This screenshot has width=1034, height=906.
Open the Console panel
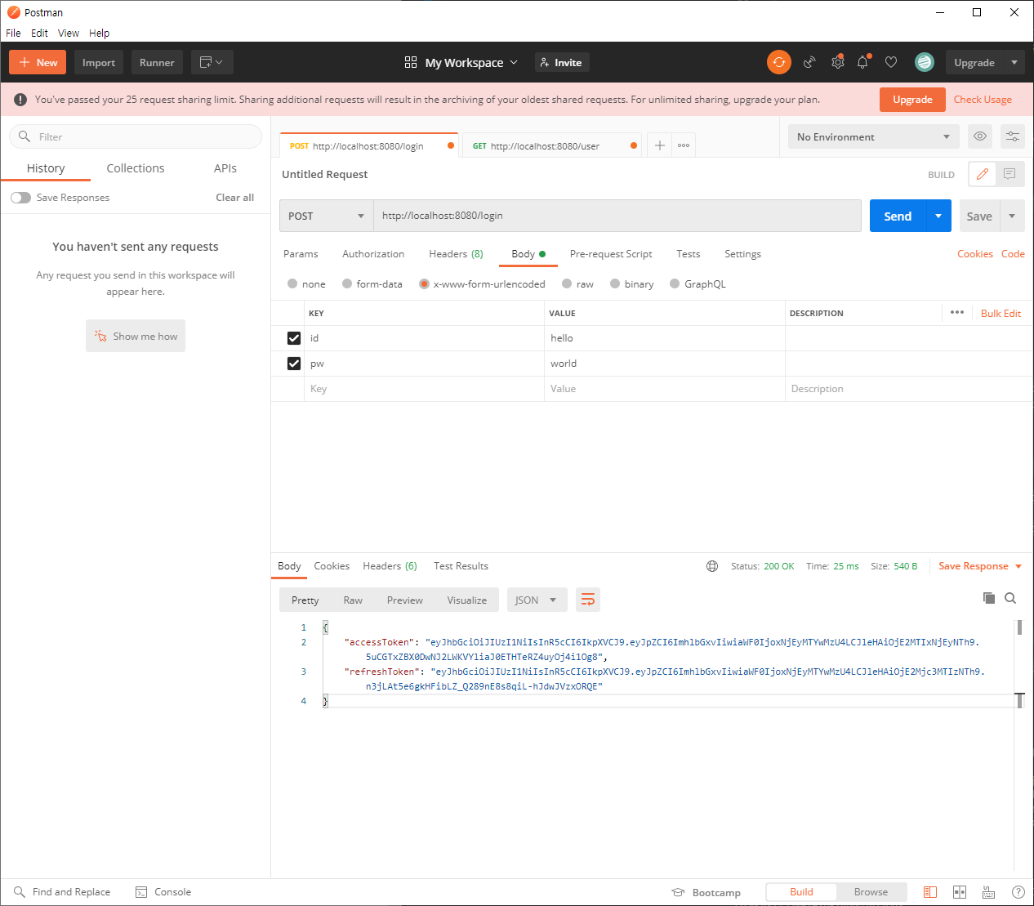(x=163, y=892)
